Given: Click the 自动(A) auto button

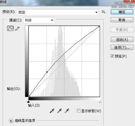Looking at the screenshot, I should tap(122, 39).
